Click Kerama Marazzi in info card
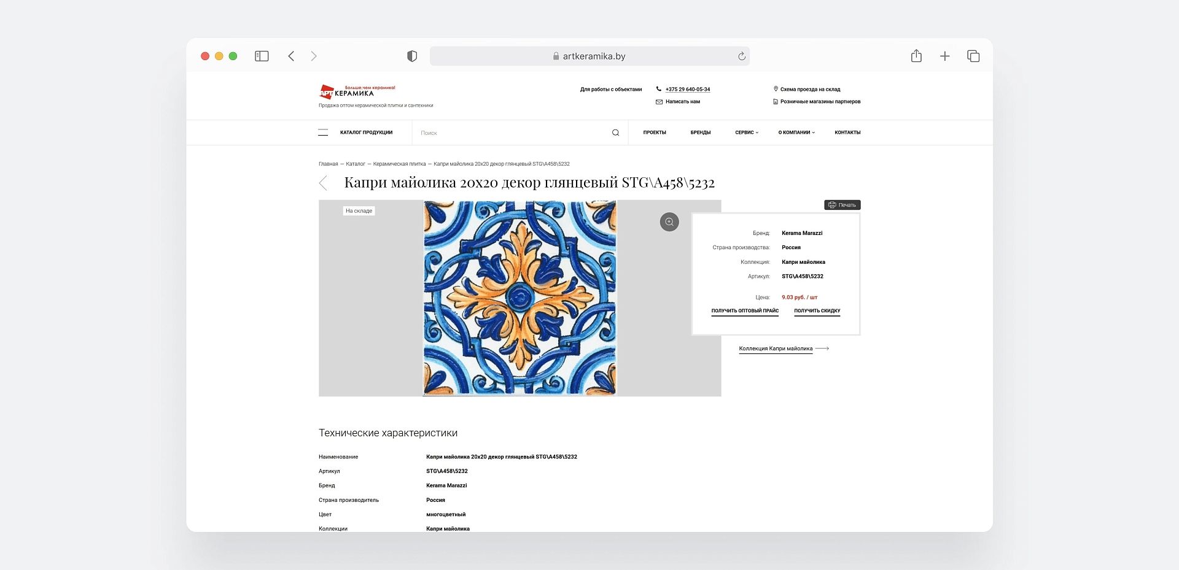1179x570 pixels. pyautogui.click(x=802, y=233)
